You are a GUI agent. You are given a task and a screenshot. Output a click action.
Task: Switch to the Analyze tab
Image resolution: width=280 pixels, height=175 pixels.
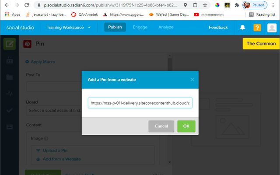coord(166,27)
